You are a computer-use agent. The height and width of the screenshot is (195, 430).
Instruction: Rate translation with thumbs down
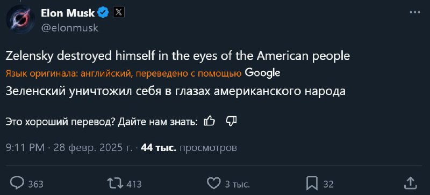231,121
